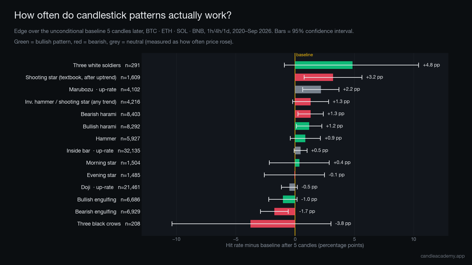Screen dimensions: 472x265
Task: Click the '+0.4 pp' value label
Action: tap(342, 163)
